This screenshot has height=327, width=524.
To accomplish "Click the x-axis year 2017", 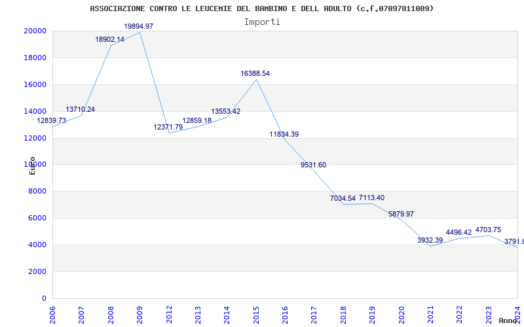I will coord(314,315).
